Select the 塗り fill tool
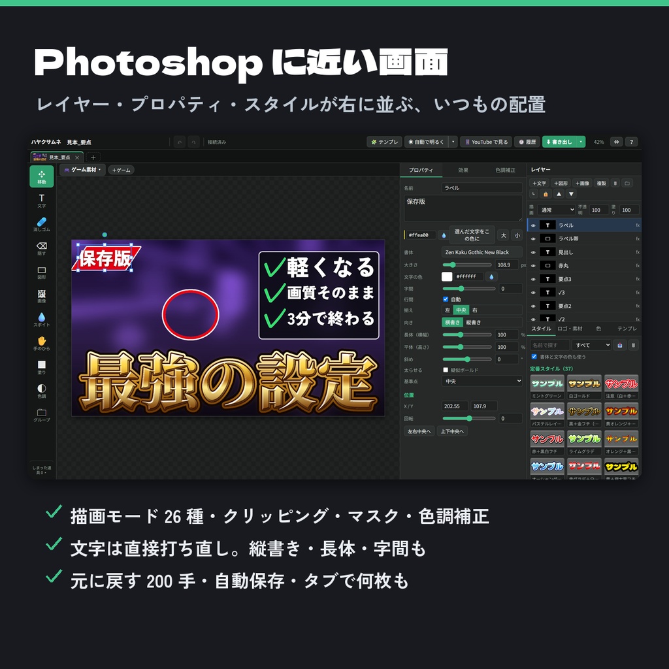The width and height of the screenshot is (669, 669). 41,367
